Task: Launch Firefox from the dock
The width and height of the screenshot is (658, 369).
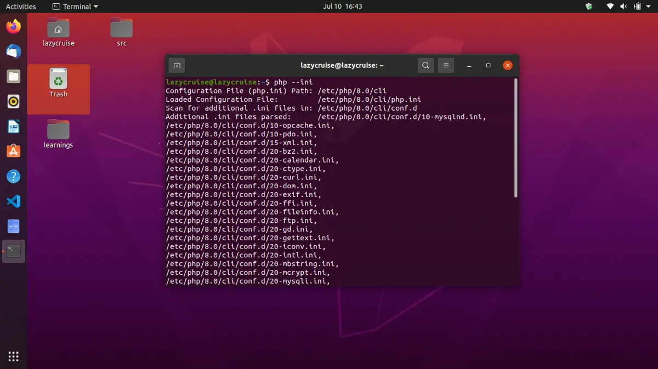Action: [x=14, y=26]
